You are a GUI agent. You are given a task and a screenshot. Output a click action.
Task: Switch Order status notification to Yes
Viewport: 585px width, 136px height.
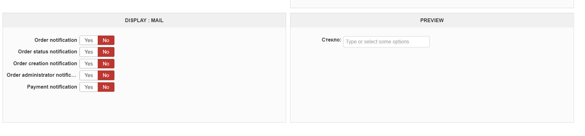(89, 52)
